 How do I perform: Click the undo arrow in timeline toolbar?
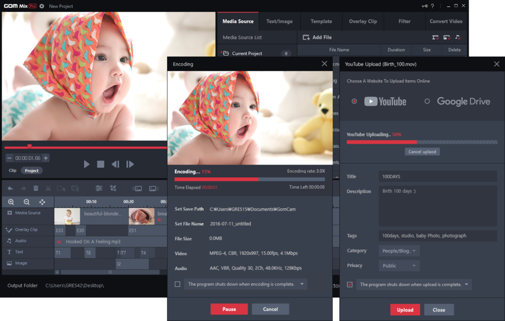[x=10, y=189]
